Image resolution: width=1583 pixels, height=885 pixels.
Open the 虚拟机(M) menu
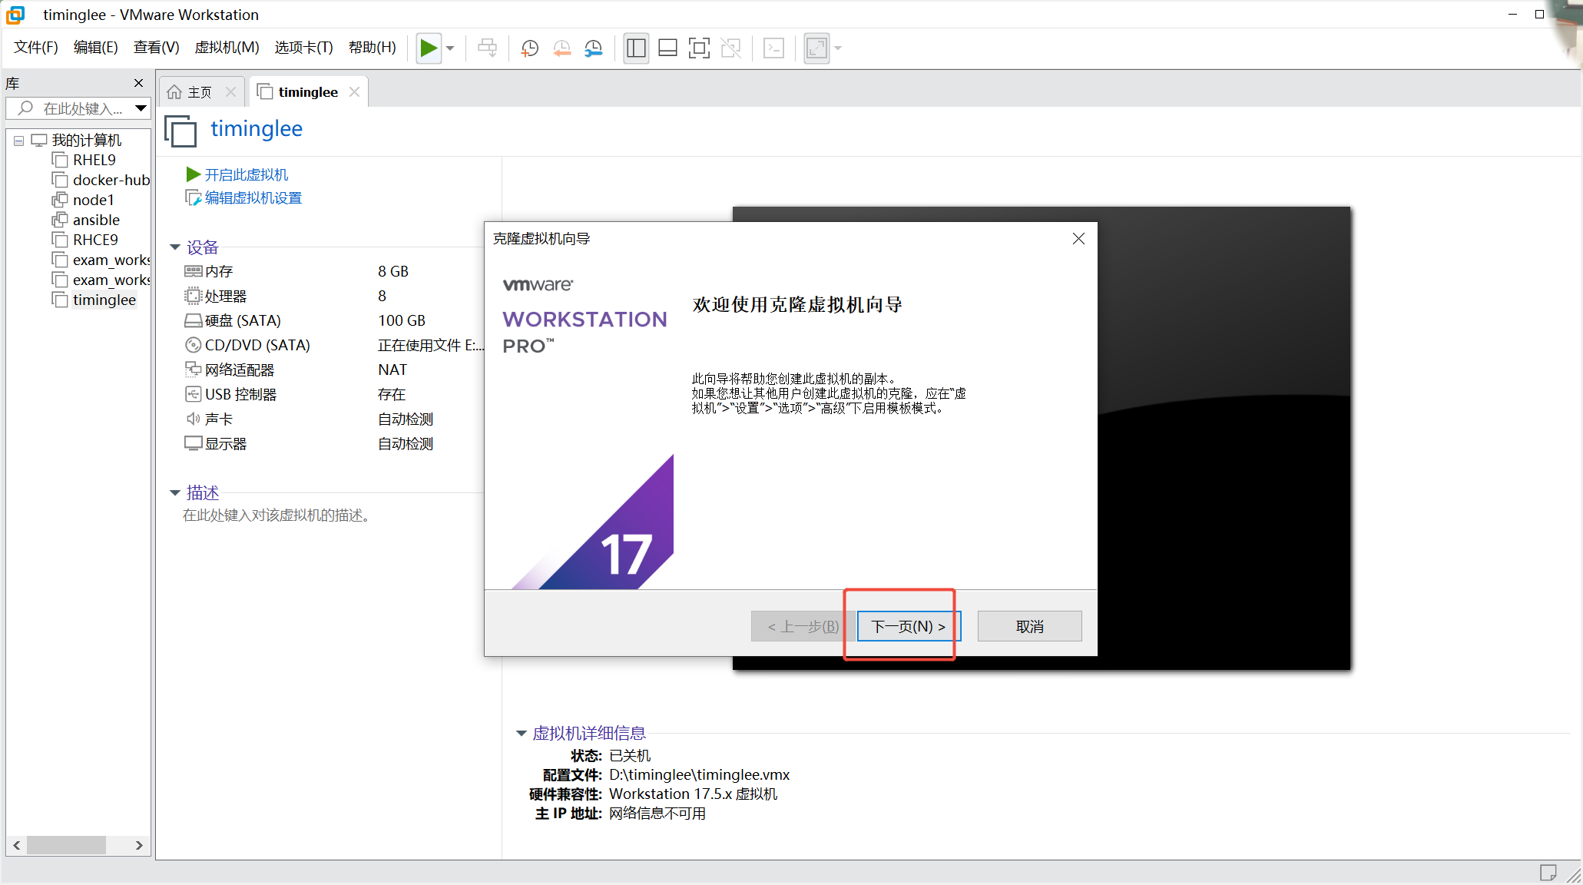(227, 48)
